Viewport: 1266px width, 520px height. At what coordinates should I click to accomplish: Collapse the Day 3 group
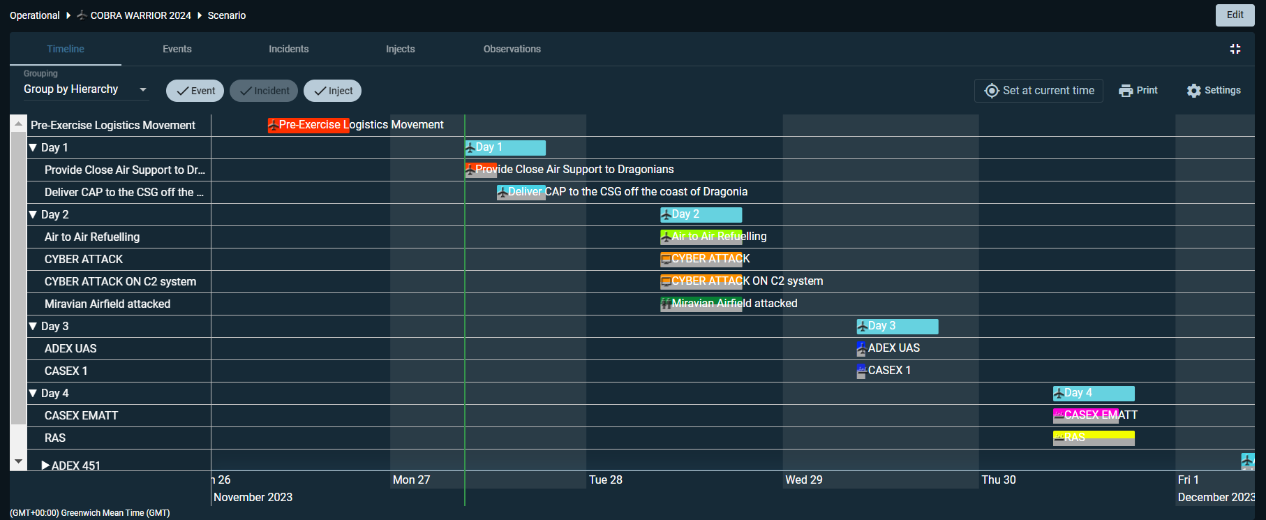point(33,326)
